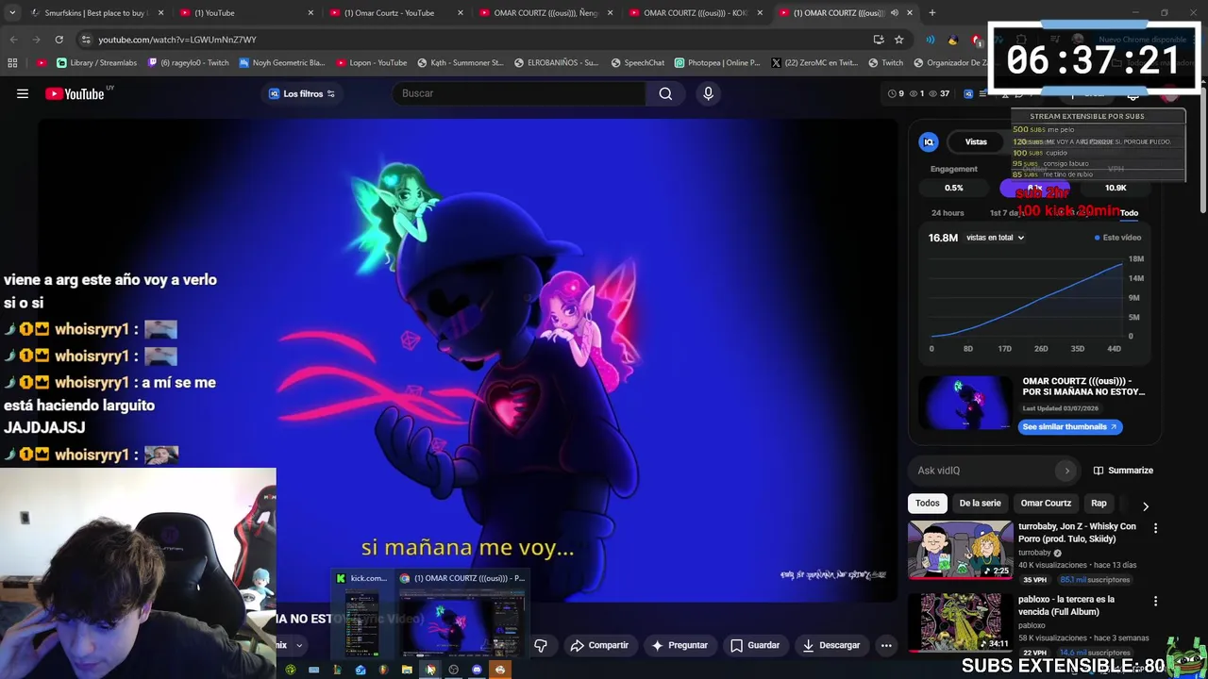The height and width of the screenshot is (679, 1208).
Task: Filter recommendations by De la serie
Action: pos(980,503)
